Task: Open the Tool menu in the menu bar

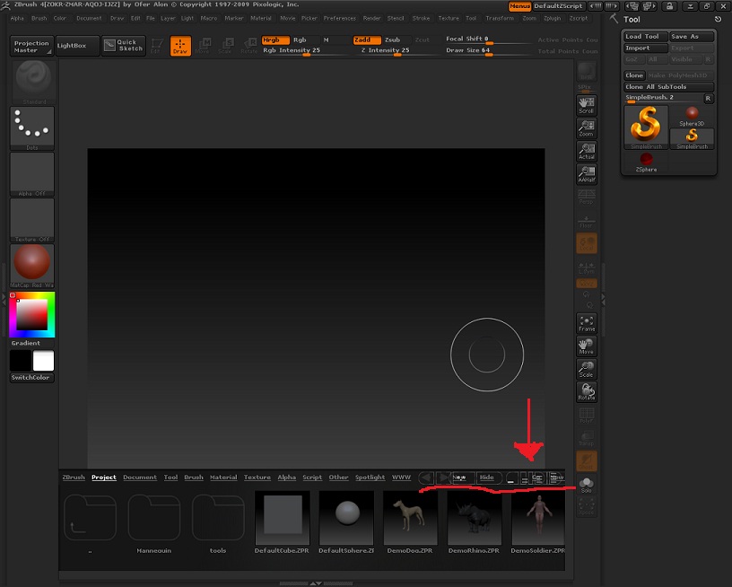Action: 471,17
